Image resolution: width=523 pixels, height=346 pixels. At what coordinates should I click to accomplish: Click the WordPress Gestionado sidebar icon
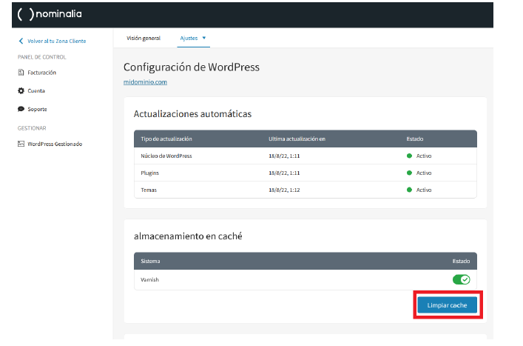[21, 144]
